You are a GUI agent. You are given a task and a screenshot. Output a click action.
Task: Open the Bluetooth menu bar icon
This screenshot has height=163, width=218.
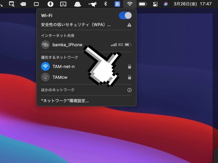[x=106, y=4]
